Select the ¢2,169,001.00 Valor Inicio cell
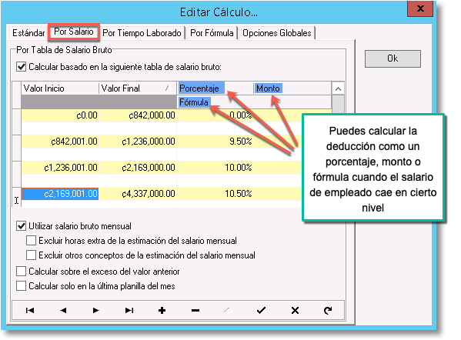Image resolution: width=461 pixels, height=340 pixels. 60,194
